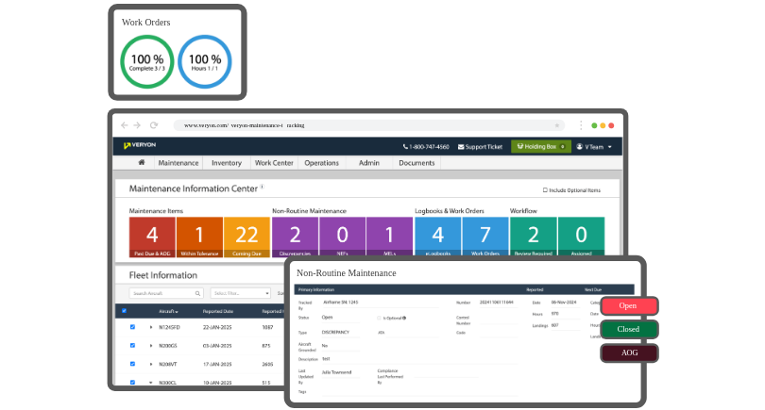765x410 pixels.
Task: Uncheck the N124SFD row checkbox
Action: 132,327
